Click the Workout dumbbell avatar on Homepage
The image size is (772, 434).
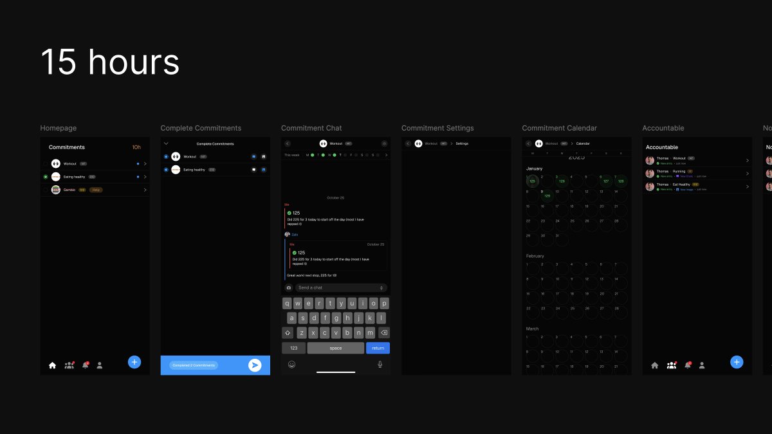[x=55, y=164]
